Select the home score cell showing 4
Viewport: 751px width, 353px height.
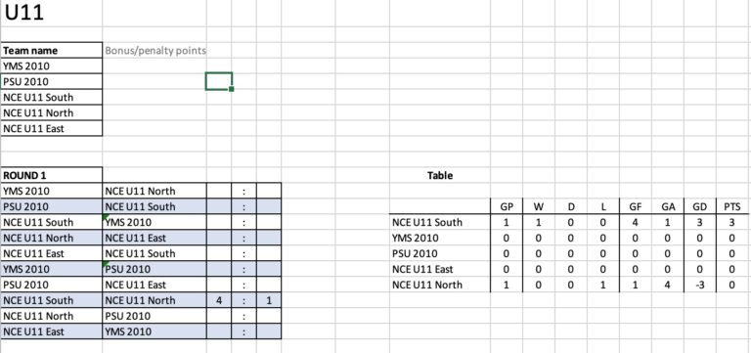(x=219, y=300)
